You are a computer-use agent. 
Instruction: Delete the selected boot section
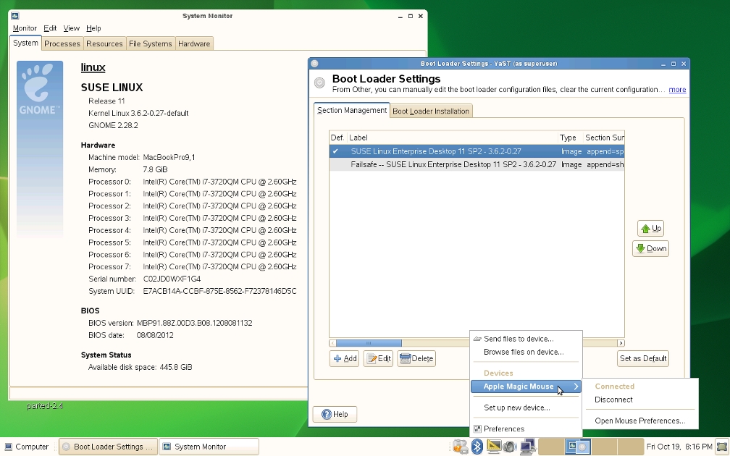click(416, 358)
